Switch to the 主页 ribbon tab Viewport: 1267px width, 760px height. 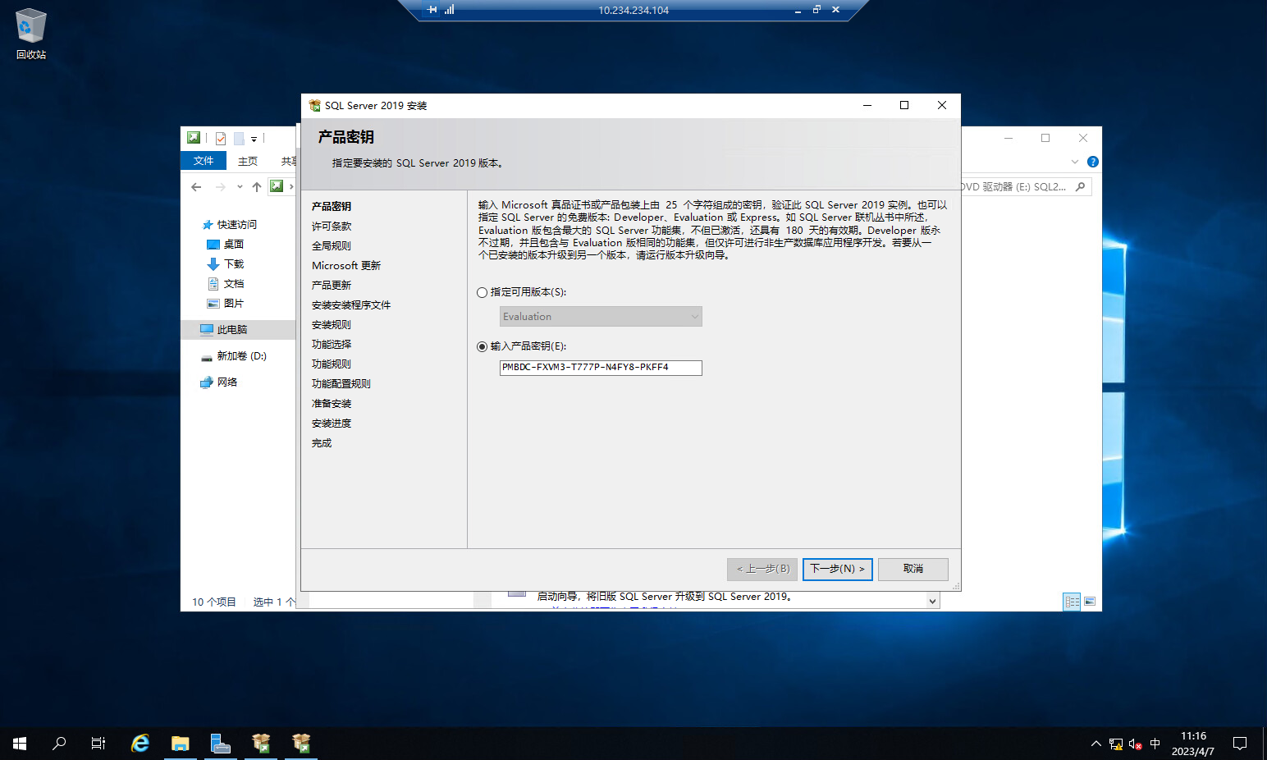coord(248,161)
